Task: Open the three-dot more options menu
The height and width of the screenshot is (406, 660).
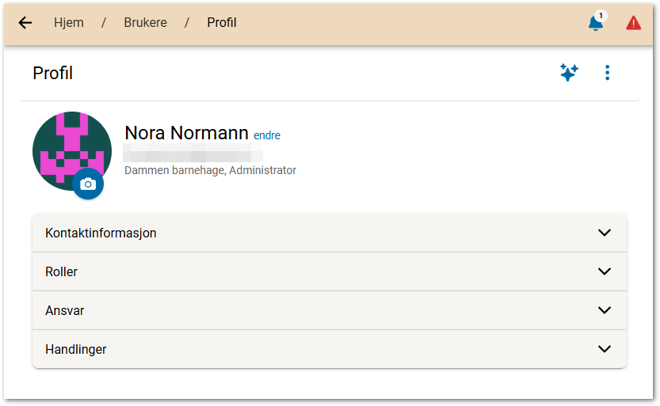Action: [607, 73]
